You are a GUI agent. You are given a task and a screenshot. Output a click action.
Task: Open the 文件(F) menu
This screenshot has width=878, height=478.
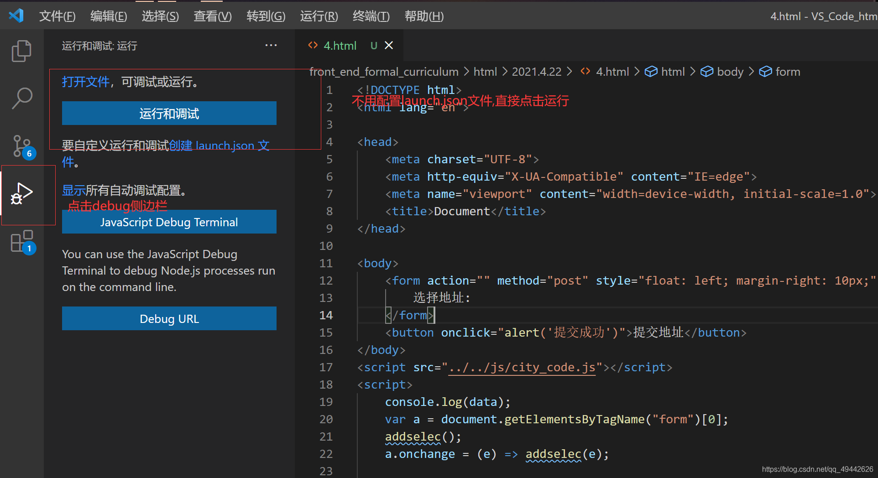click(x=57, y=16)
